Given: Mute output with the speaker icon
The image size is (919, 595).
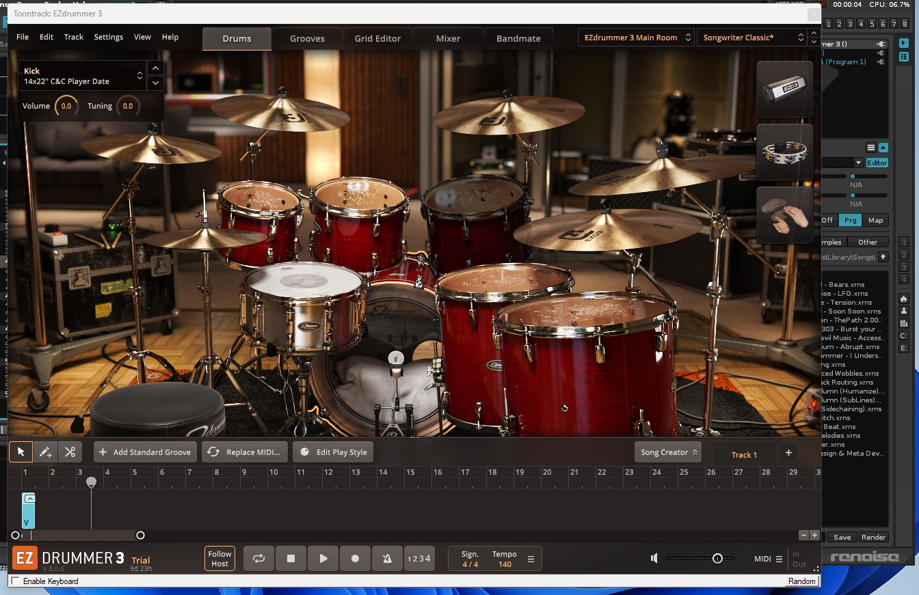Looking at the screenshot, I should tap(654, 559).
